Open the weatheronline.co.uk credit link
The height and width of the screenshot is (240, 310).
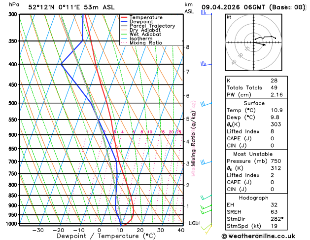click(258, 236)
